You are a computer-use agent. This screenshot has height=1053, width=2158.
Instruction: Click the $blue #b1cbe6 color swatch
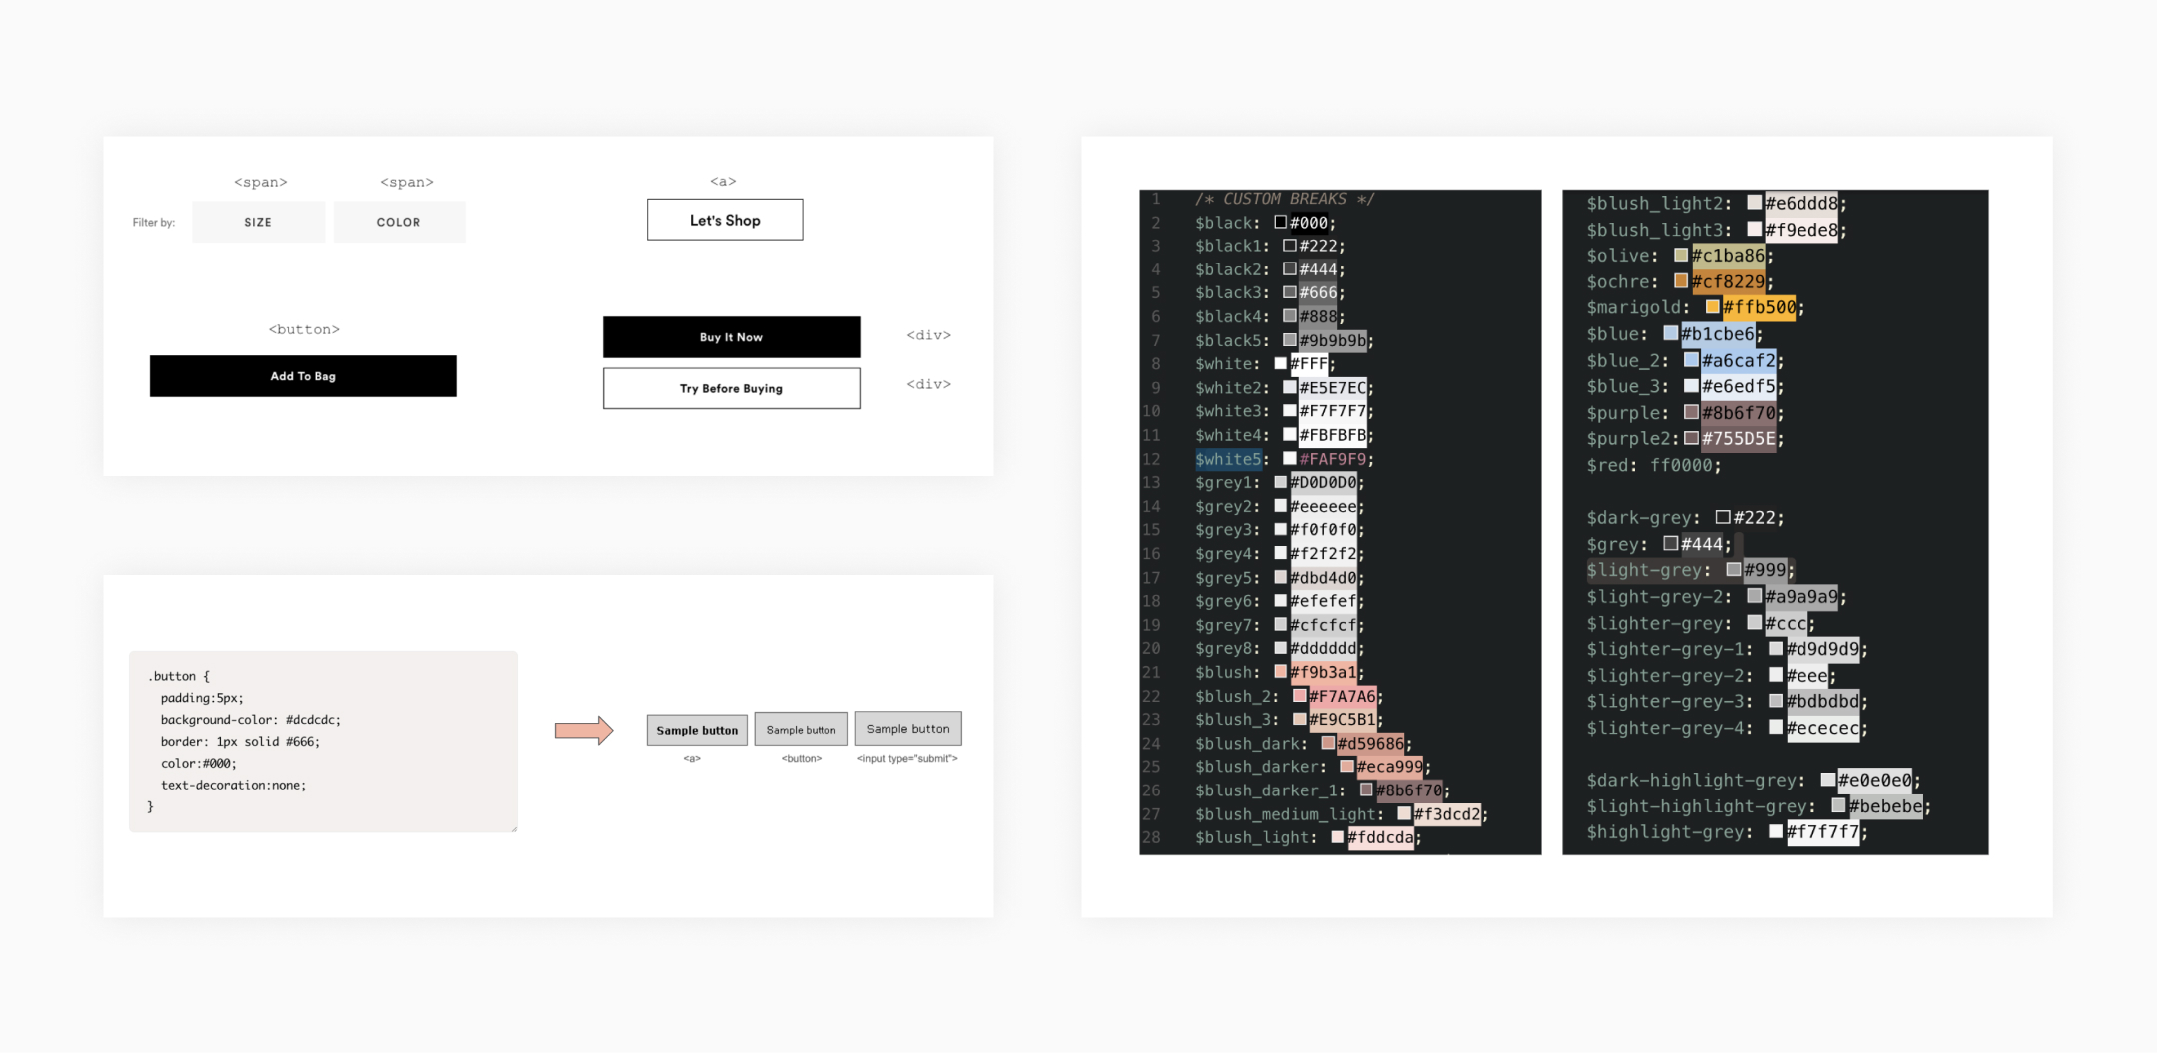[x=1670, y=333]
